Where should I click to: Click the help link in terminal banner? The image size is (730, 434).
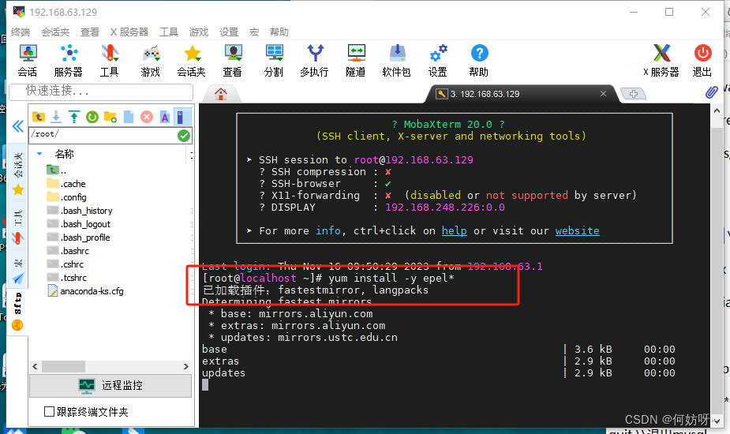[x=454, y=231]
